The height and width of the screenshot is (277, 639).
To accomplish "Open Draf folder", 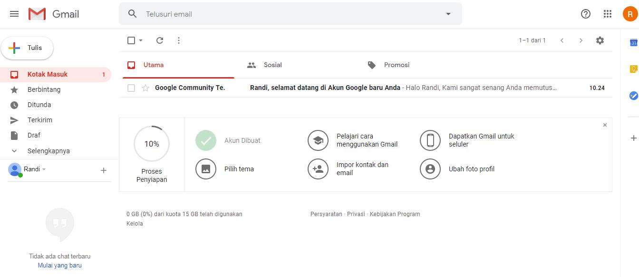I will click(56, 135).
